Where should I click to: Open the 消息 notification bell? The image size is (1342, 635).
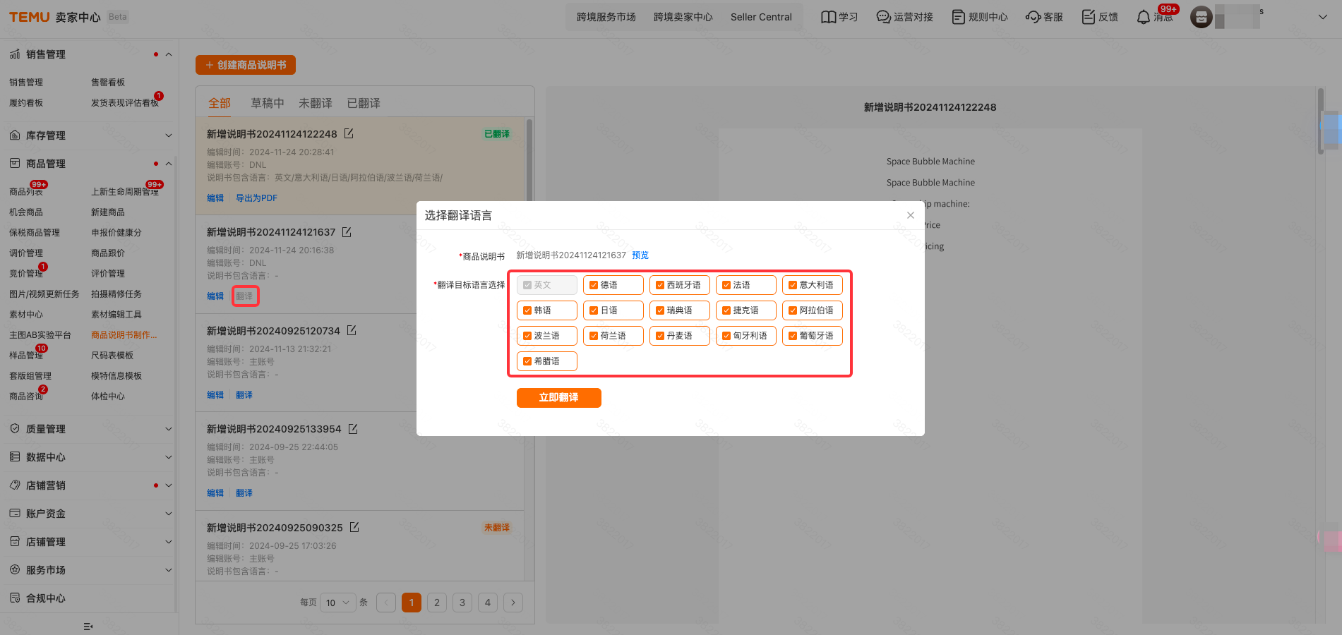point(1143,17)
